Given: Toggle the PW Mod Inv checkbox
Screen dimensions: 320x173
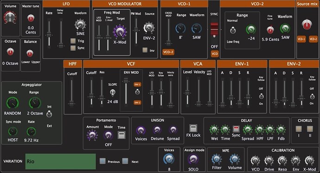Looking at the screenshot, I should tap(145, 50).
